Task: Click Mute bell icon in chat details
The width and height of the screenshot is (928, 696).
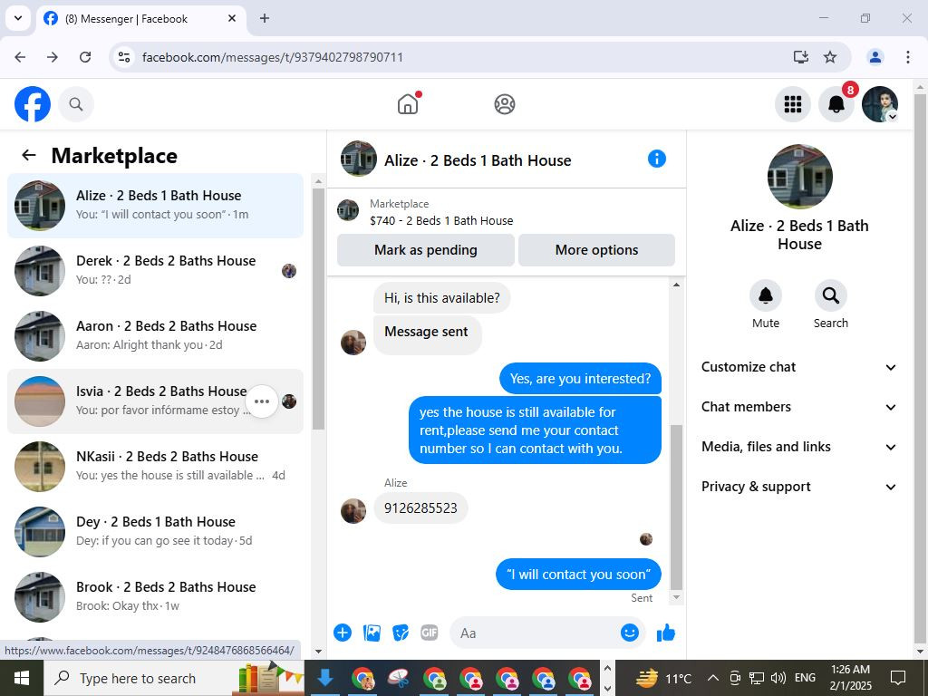Action: (765, 295)
